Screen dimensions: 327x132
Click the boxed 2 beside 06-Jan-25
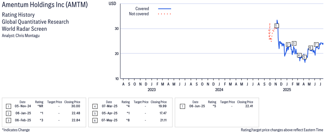click(8, 114)
